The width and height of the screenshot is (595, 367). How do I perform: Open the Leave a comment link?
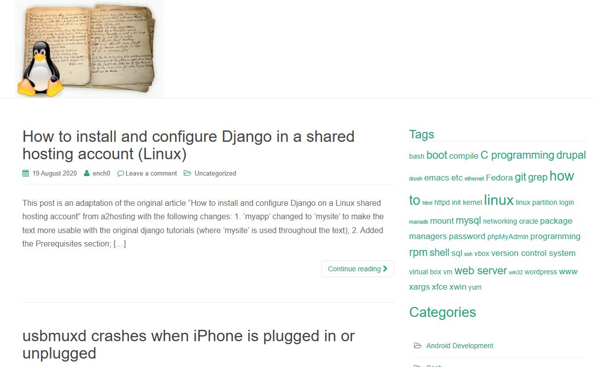(x=151, y=174)
